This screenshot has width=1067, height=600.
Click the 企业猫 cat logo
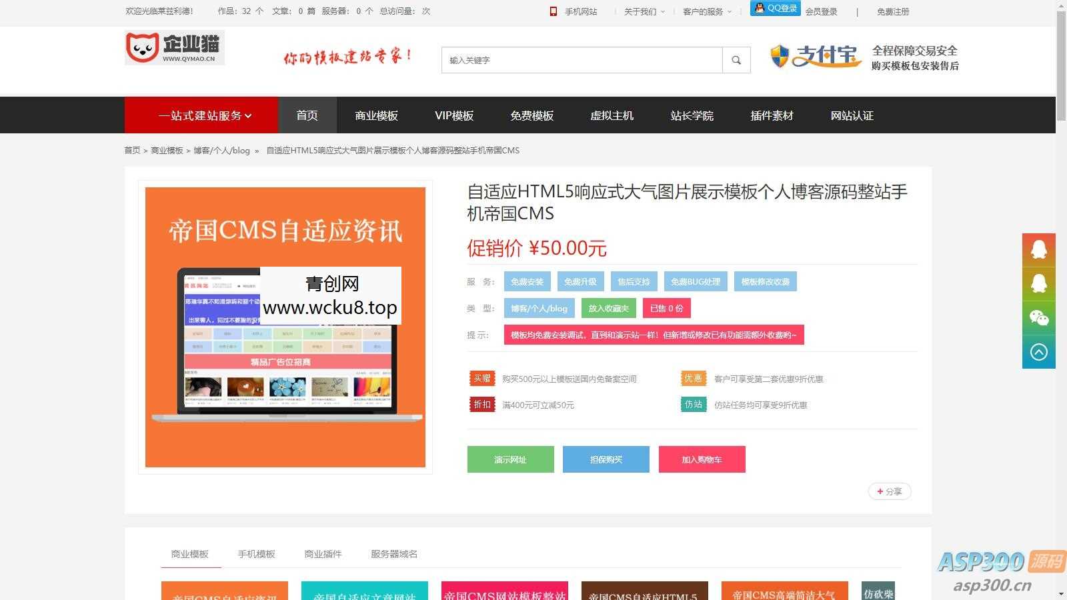click(x=174, y=47)
